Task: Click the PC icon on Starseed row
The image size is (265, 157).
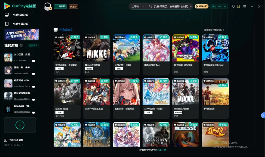Action: click(33, 74)
